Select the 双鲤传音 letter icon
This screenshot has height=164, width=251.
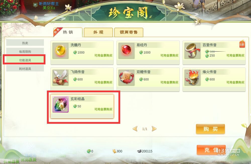coord(127,78)
